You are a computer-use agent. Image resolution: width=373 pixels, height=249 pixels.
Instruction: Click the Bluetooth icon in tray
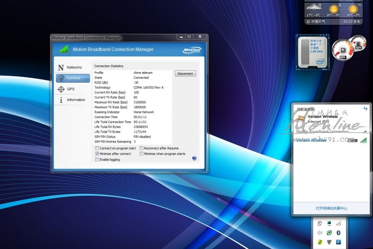(x=339, y=233)
